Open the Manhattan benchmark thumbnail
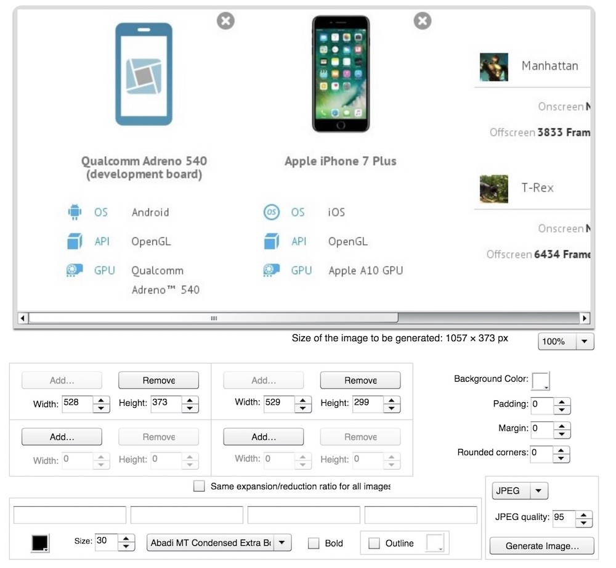The height and width of the screenshot is (568, 616). point(494,67)
